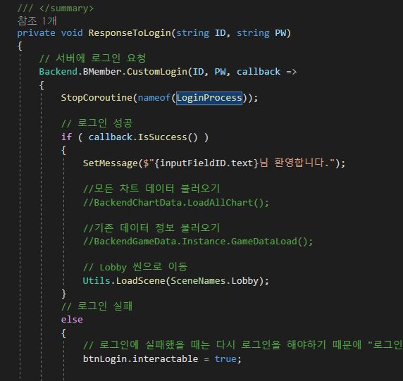Screen dimensions: 403x381
Task: Click the comment '//기존 데이터 정보 불러오기'
Action: (x=151, y=228)
